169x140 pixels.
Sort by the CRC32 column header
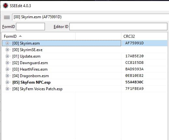click(144, 36)
